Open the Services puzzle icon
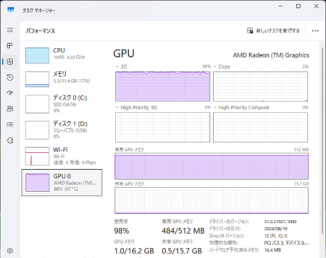 tap(10, 140)
